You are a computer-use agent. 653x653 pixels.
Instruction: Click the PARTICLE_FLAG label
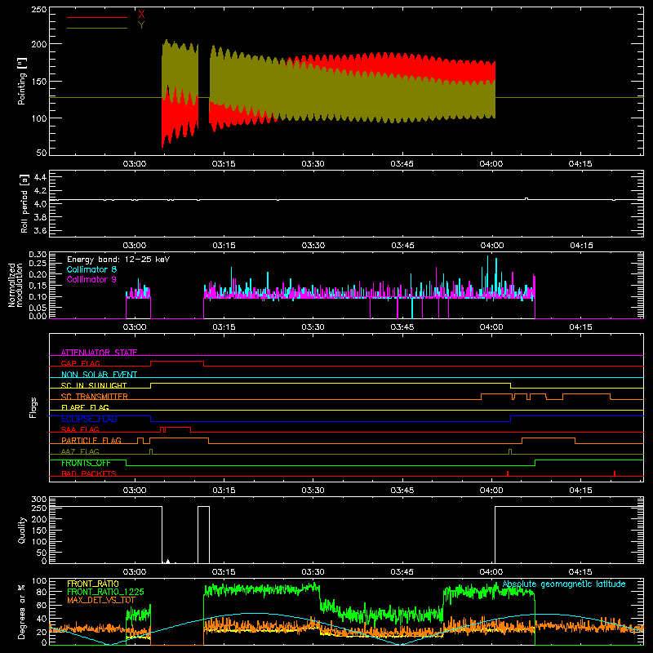point(91,440)
